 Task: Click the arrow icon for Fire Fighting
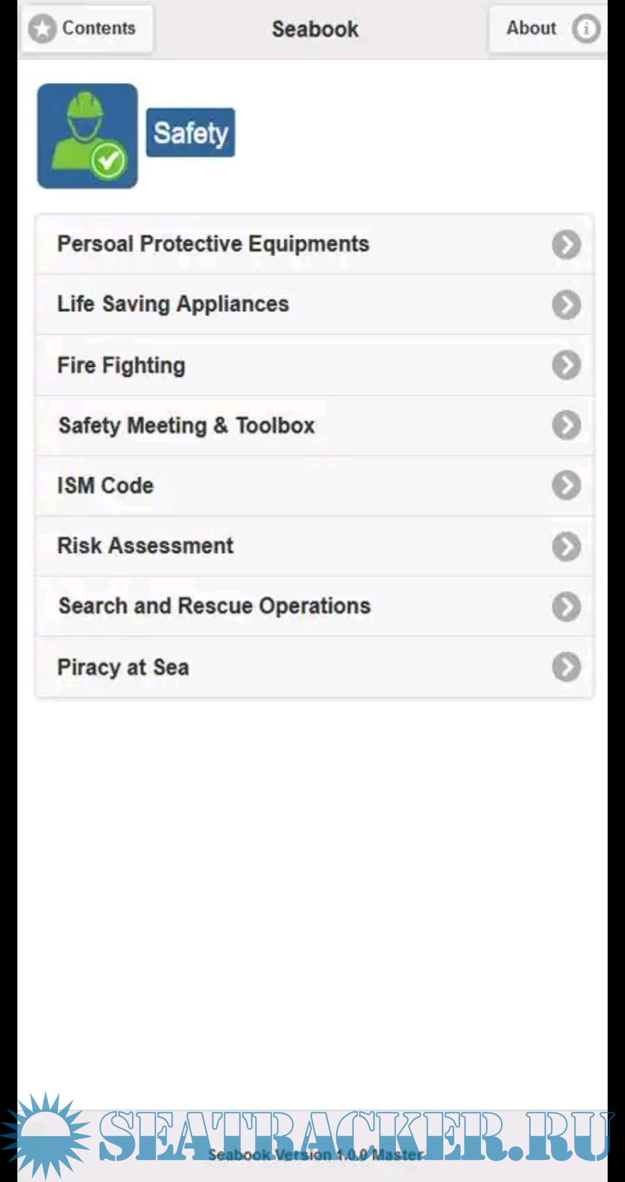(566, 365)
